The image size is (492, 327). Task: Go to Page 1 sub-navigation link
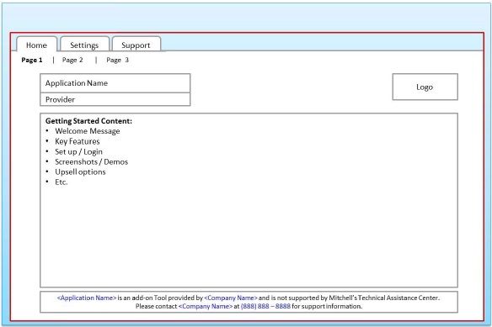pos(32,60)
